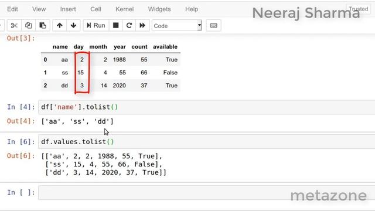Click the 'ss' name cell in table

(65, 73)
